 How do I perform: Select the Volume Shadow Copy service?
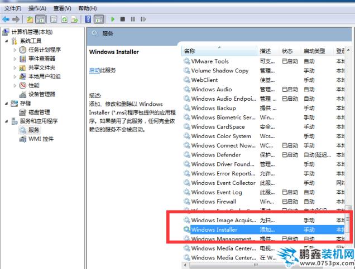click(x=264, y=71)
